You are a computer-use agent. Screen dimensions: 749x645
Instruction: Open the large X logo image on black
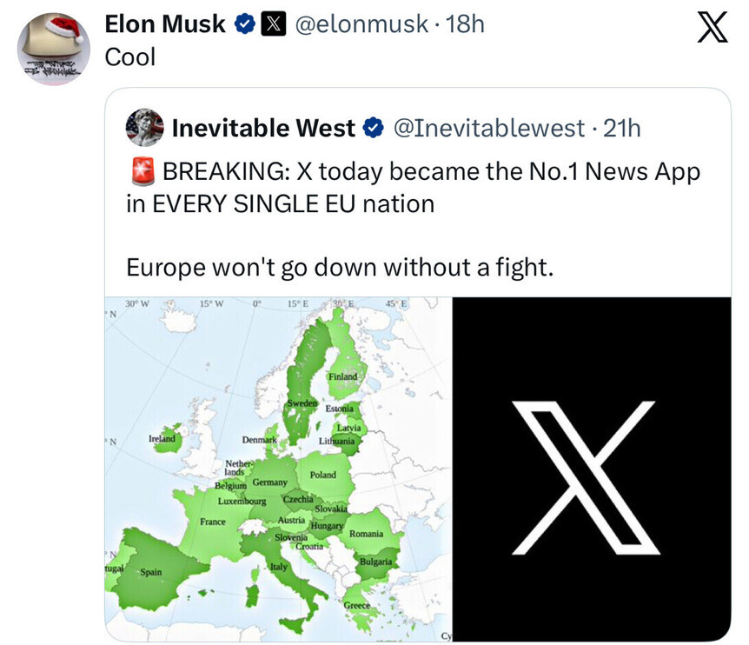pyautogui.click(x=593, y=469)
